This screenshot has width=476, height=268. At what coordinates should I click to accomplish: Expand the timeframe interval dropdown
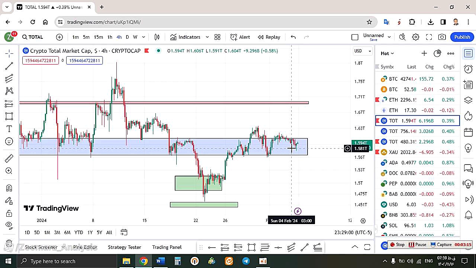[x=144, y=37]
